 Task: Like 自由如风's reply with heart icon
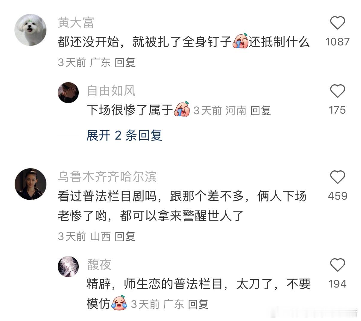tap(337, 91)
